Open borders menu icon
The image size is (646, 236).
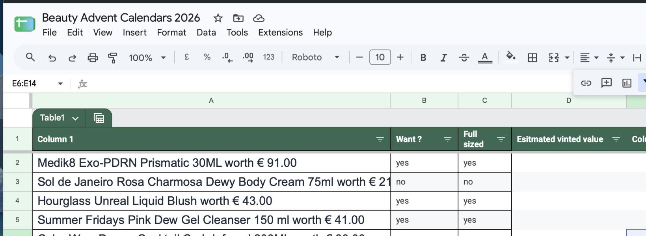[532, 57]
